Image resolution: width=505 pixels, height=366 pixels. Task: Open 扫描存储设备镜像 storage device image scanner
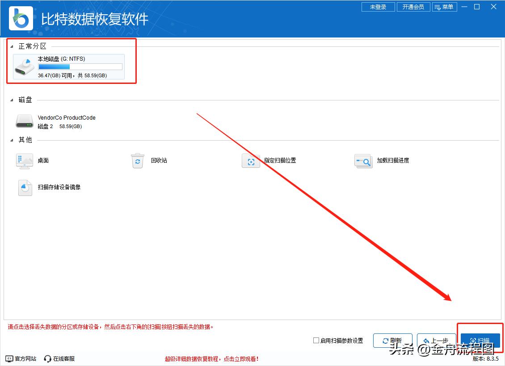[25, 187]
